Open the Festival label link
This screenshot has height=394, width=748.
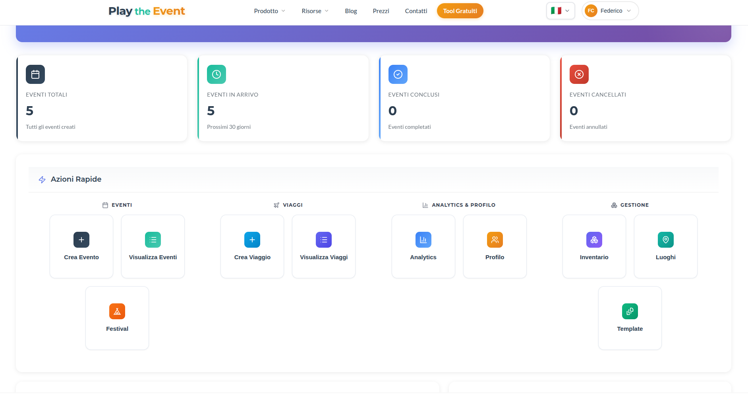coord(117,329)
